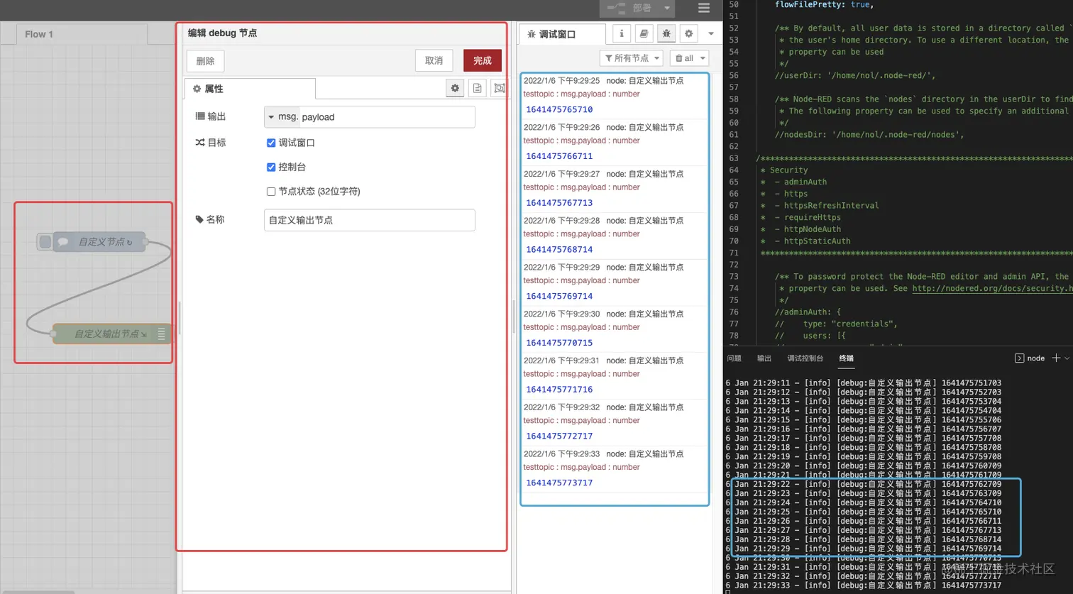Click debug value 1641475771716
This screenshot has height=594, width=1073.
coord(559,390)
